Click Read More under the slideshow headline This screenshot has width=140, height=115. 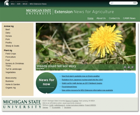(x=40, y=68)
